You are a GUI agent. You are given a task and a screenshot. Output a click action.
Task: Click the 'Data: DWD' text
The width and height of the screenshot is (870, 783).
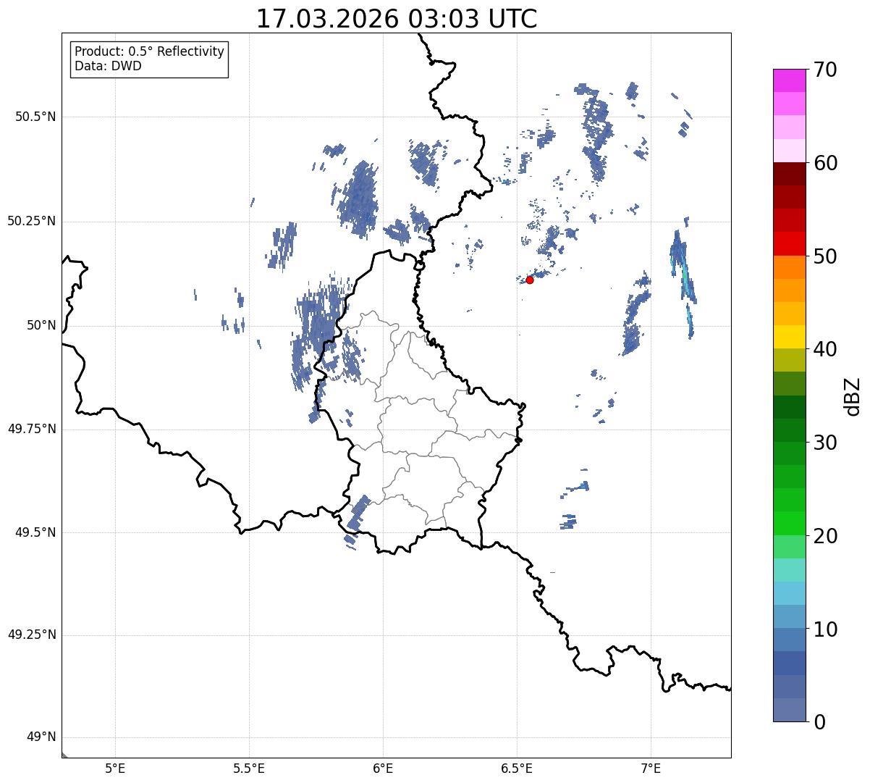[108, 66]
